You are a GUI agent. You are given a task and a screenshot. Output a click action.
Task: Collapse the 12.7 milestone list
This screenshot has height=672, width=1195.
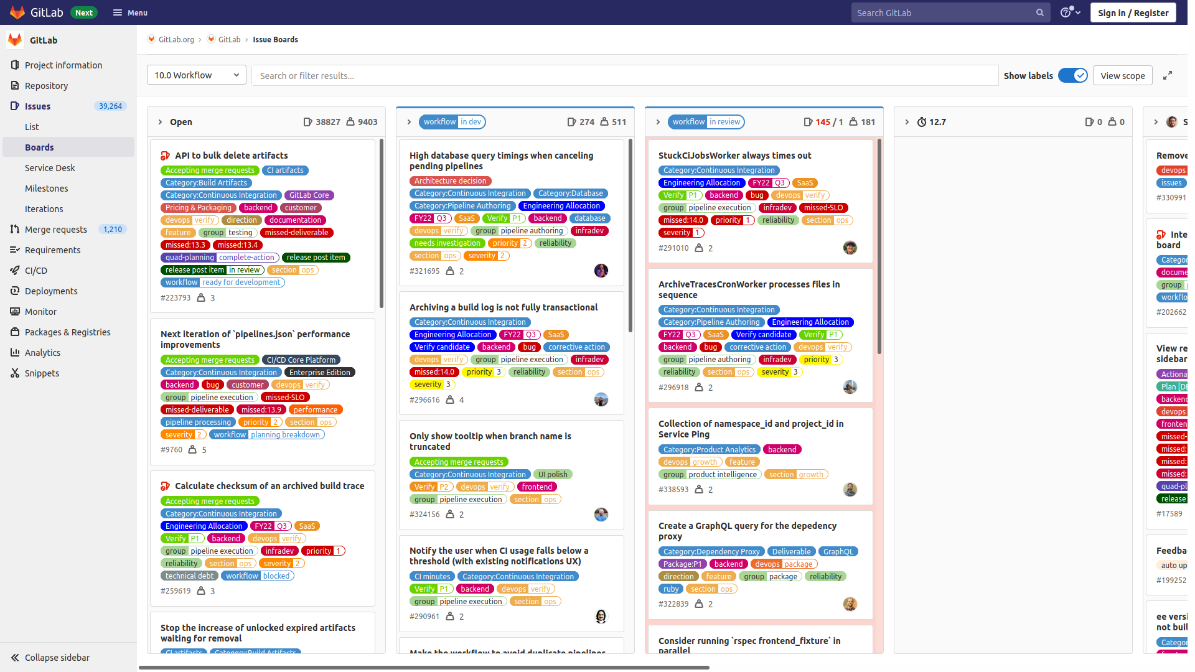tap(907, 122)
